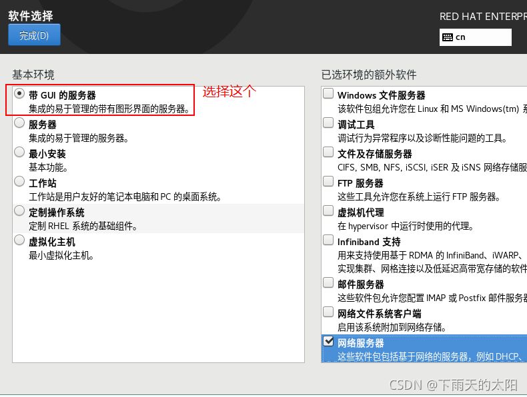Click the text 在 hypervisor 中运行时使用的代理。
Screen dimensions: 527x397
point(406,226)
